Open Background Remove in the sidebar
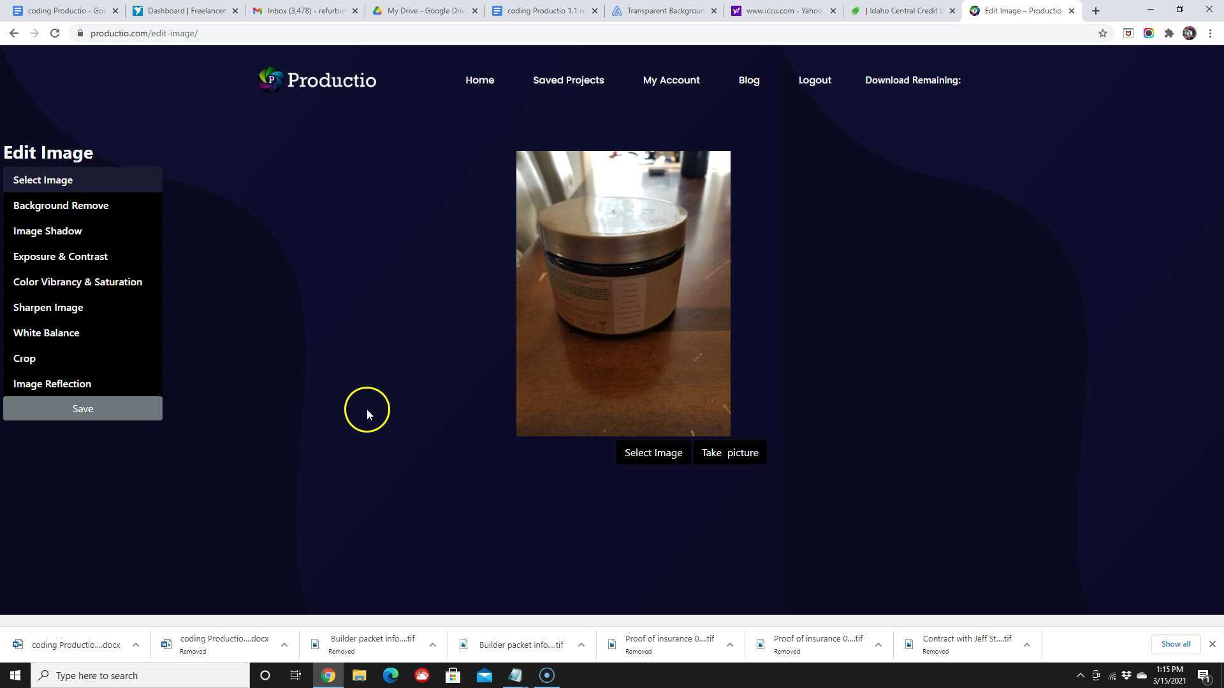 tap(61, 205)
